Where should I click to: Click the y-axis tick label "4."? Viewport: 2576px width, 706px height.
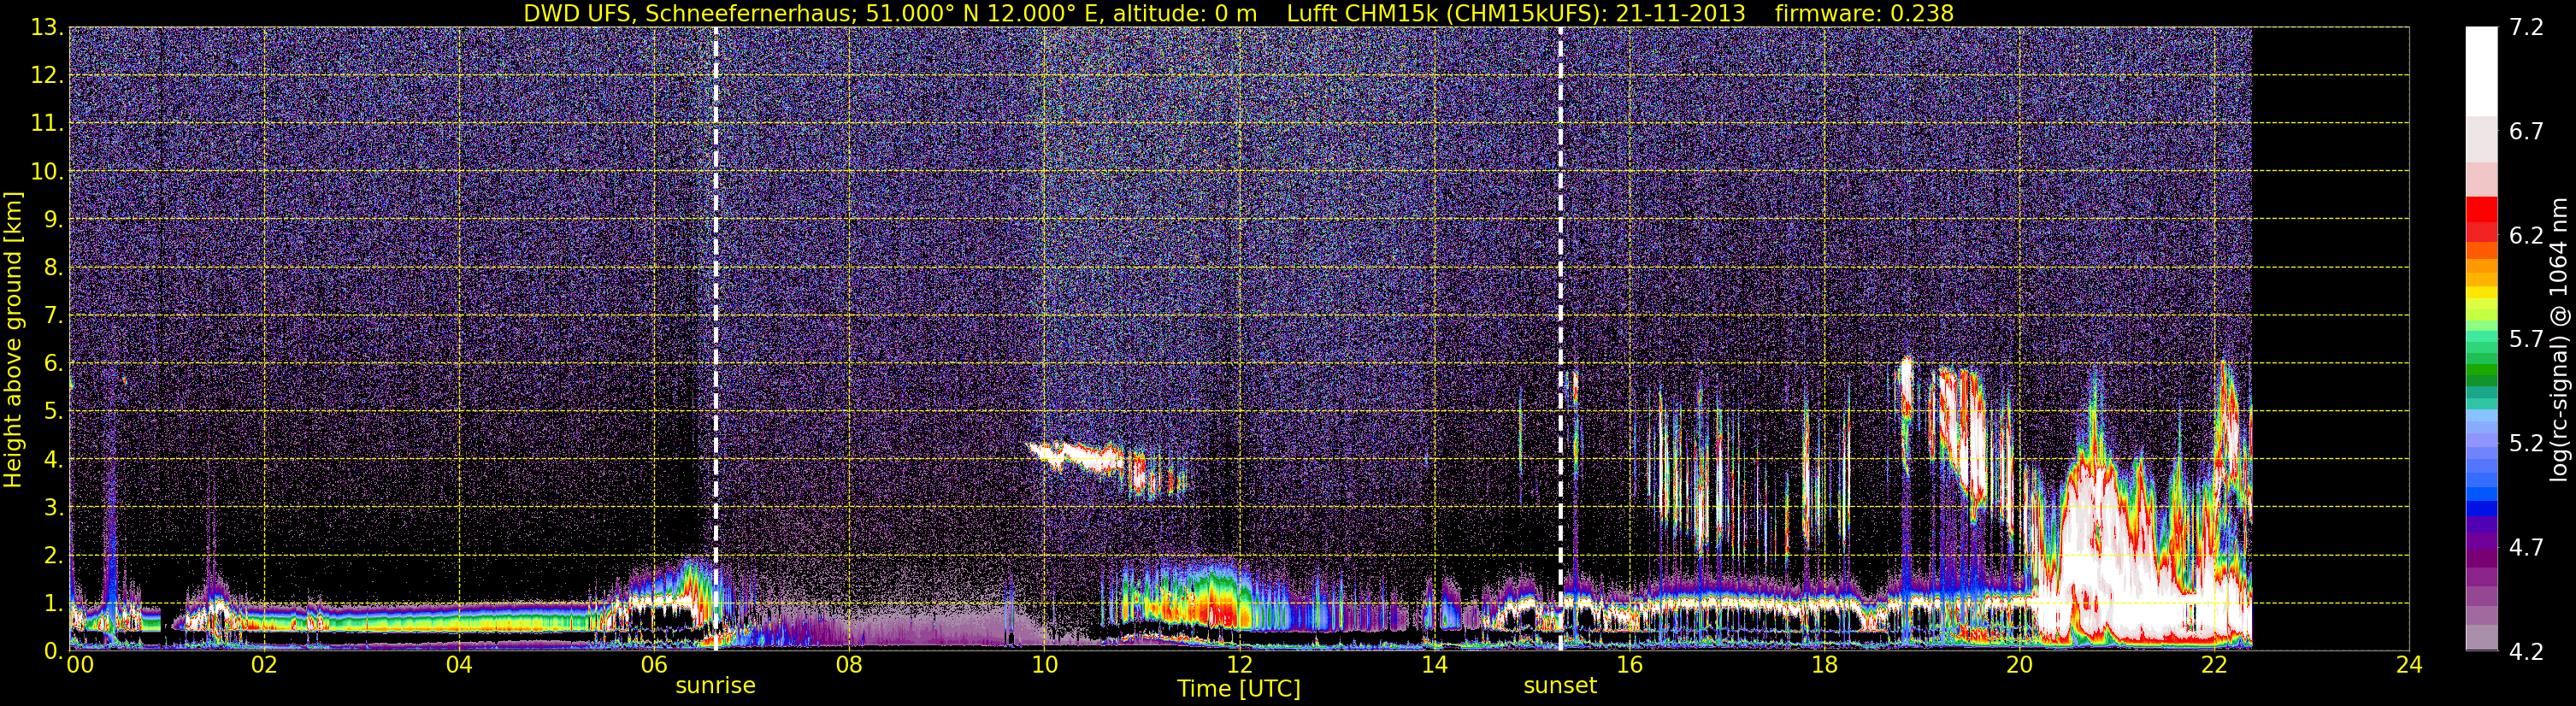52,460
